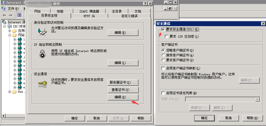Switch to the HTTP 头 tab
The height and width of the screenshot is (126, 266).
point(89,16)
